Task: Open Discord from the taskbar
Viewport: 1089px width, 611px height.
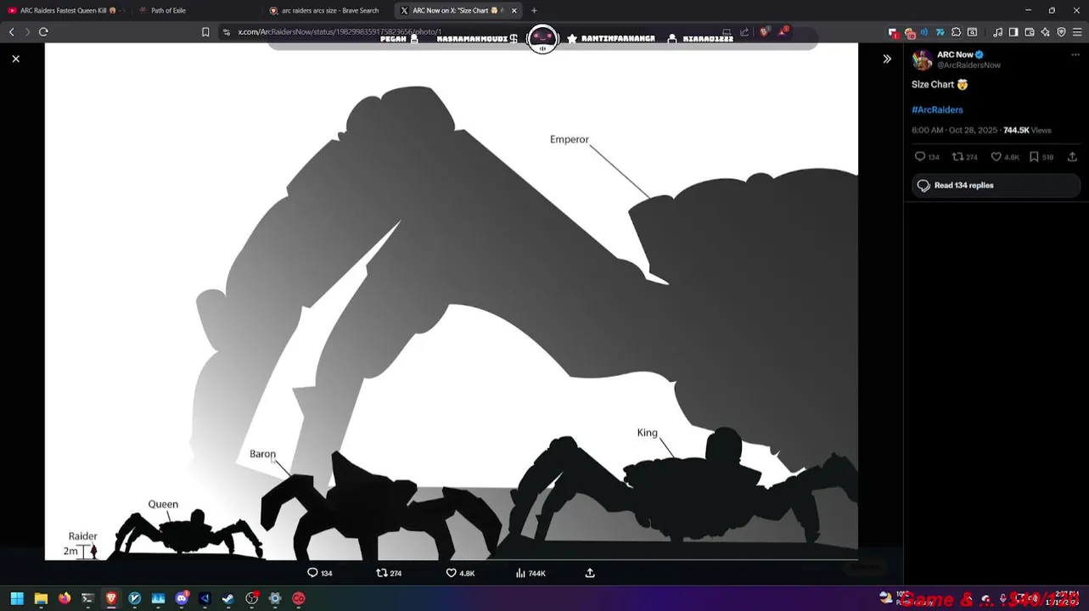Action: [x=182, y=598]
